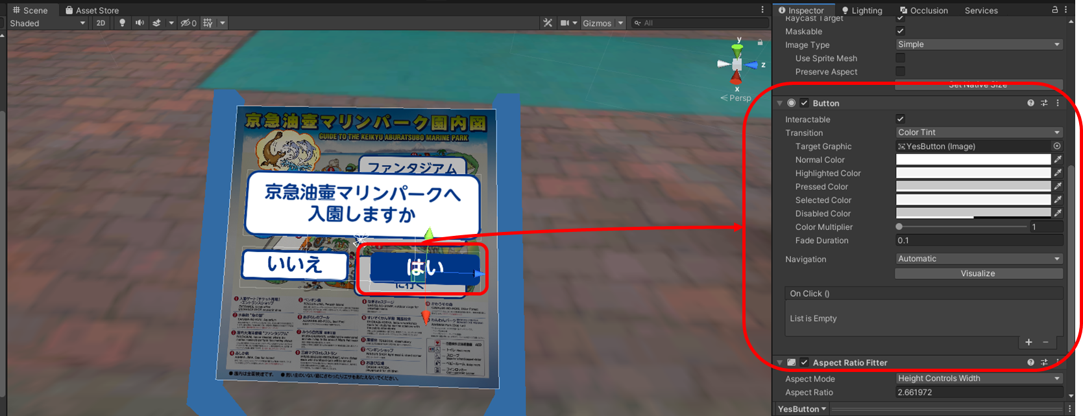Click the Button component round icon
The height and width of the screenshot is (416, 1083).
tap(791, 103)
